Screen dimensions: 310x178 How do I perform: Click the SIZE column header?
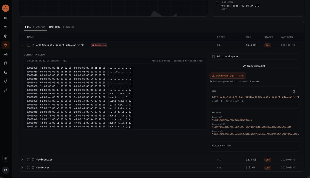(248, 37)
